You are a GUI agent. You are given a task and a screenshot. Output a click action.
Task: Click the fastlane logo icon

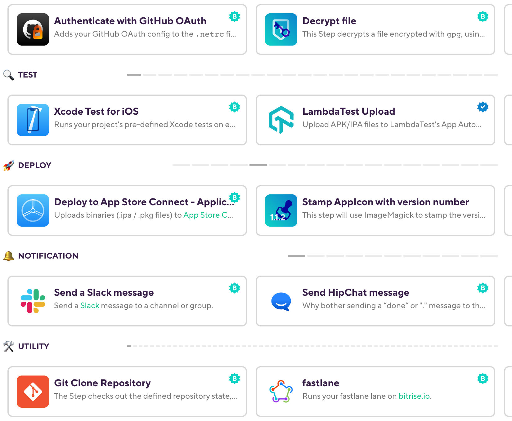(x=281, y=392)
